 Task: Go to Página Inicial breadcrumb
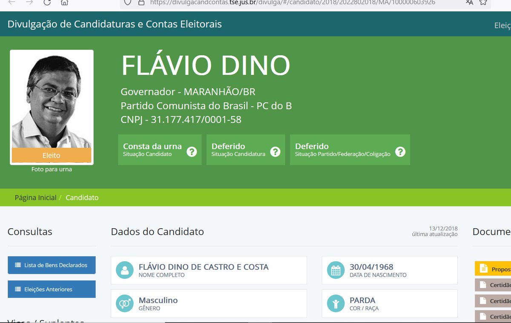[x=35, y=198]
